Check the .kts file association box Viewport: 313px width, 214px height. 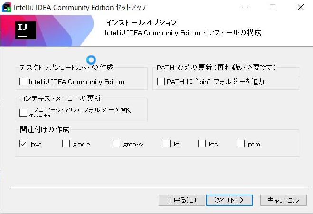point(202,144)
